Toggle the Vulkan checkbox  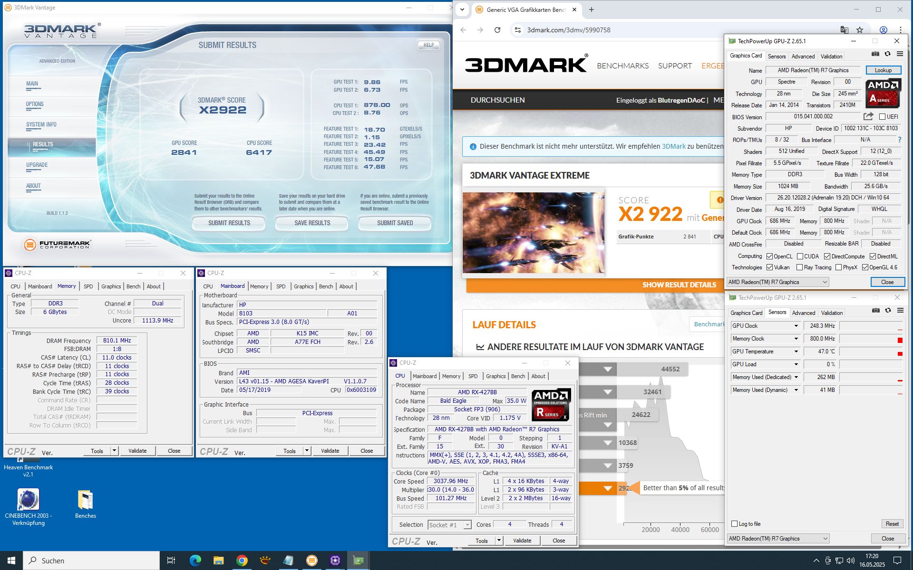pos(770,267)
